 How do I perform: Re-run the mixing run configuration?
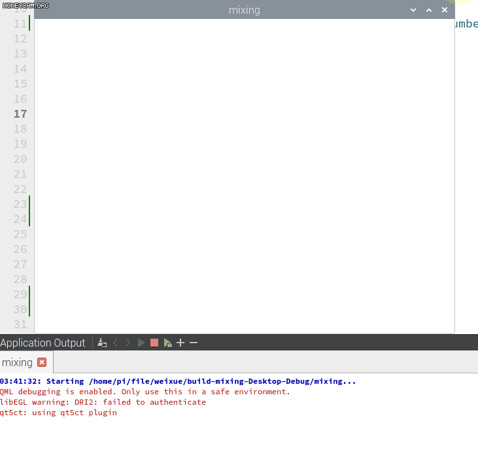tap(141, 343)
